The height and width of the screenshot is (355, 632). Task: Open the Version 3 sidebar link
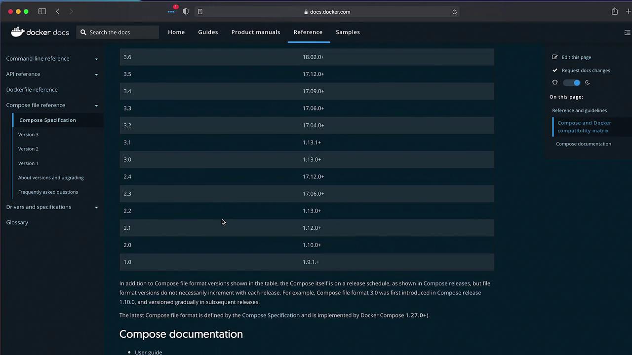point(28,135)
